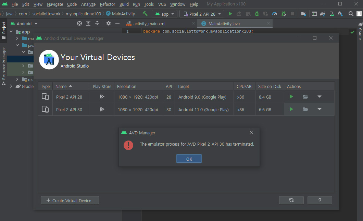Open the Project tool window tab
The width and height of the screenshot is (363, 221).
[x=4, y=30]
